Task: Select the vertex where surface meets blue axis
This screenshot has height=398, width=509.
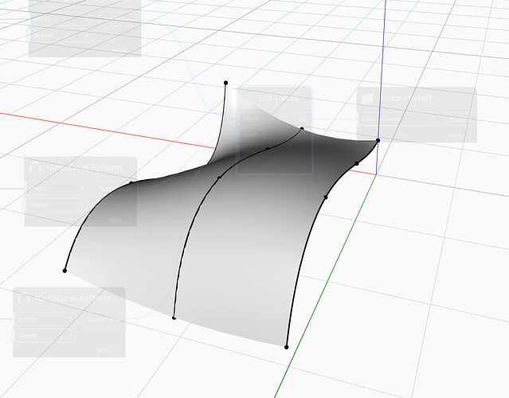Action: click(378, 140)
